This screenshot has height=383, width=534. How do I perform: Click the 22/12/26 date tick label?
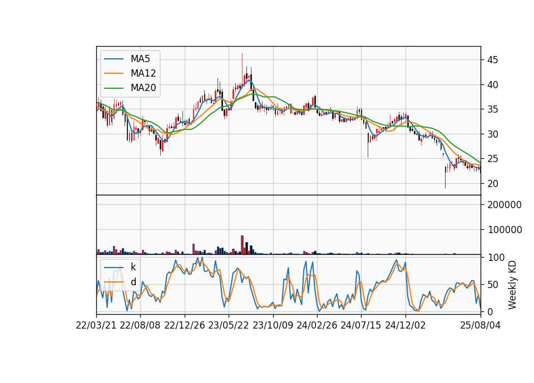click(x=185, y=325)
